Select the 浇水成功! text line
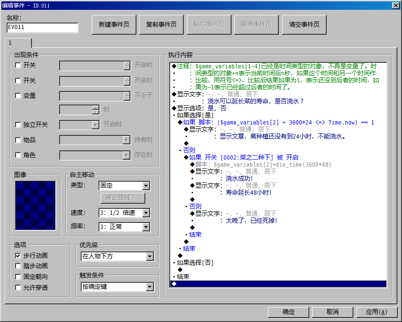The image size is (402, 322). click(278, 178)
